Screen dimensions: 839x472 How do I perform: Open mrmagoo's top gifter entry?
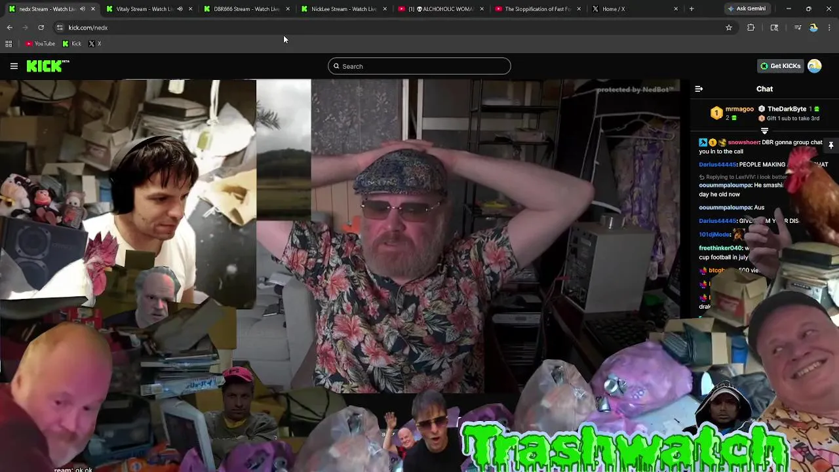(x=732, y=113)
